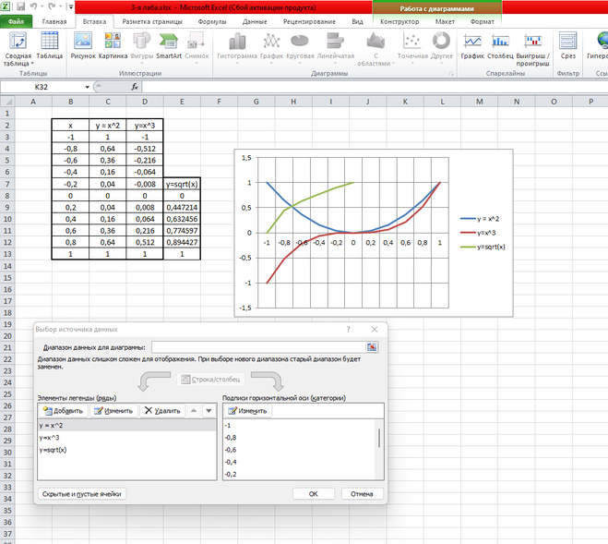Image resolution: width=608 pixels, height=544 pixels.
Task: Switch to the Рецензирование tab
Action: point(309,22)
